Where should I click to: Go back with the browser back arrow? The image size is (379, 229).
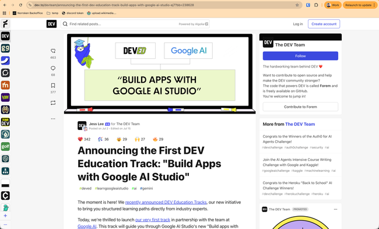[5, 5]
